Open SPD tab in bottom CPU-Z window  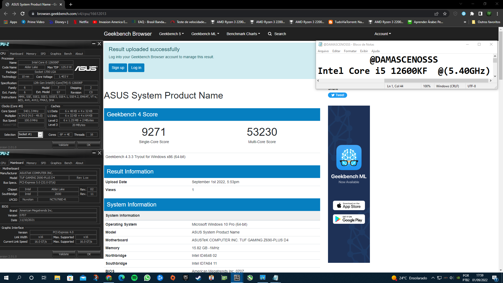click(43, 163)
